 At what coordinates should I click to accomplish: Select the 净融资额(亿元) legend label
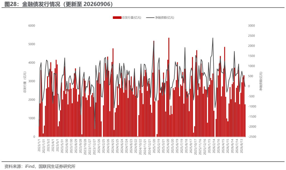164,17
